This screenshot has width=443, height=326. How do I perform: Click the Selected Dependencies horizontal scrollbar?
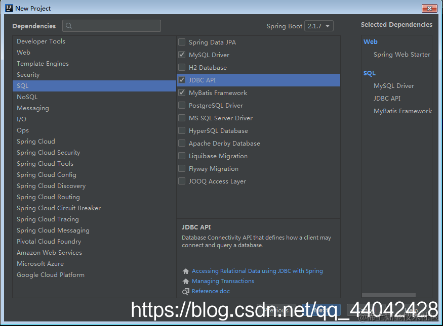pyautogui.click(x=389, y=295)
